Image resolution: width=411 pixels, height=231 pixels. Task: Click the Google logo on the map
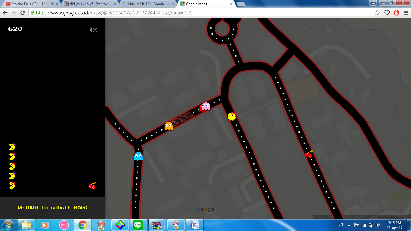205,209
